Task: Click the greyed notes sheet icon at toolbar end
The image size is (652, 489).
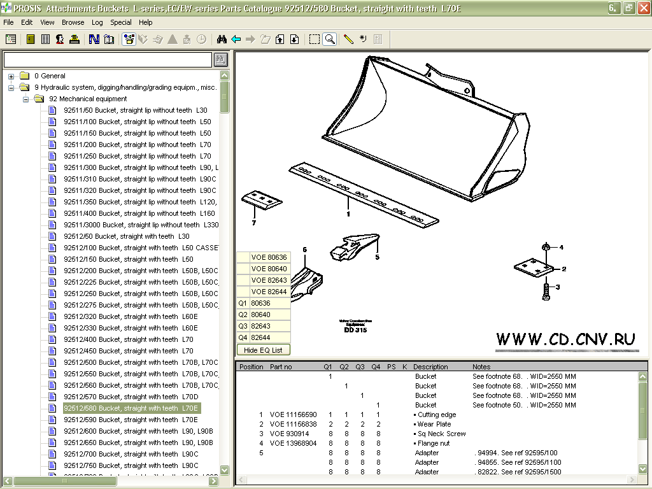Action: 378,39
